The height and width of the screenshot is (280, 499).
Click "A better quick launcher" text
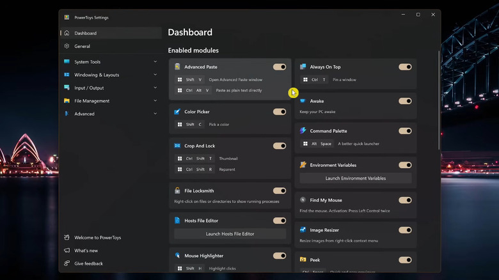(359, 143)
